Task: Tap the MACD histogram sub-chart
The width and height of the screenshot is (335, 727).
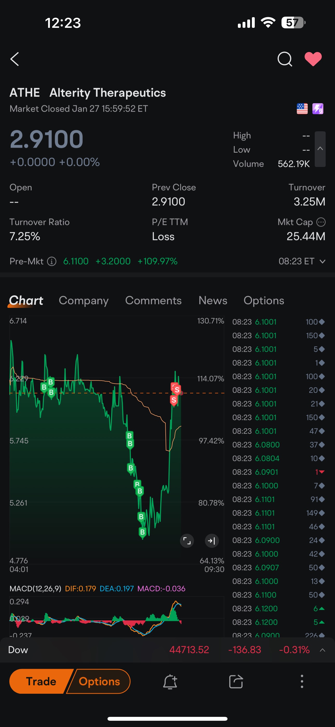Action: (x=117, y=617)
